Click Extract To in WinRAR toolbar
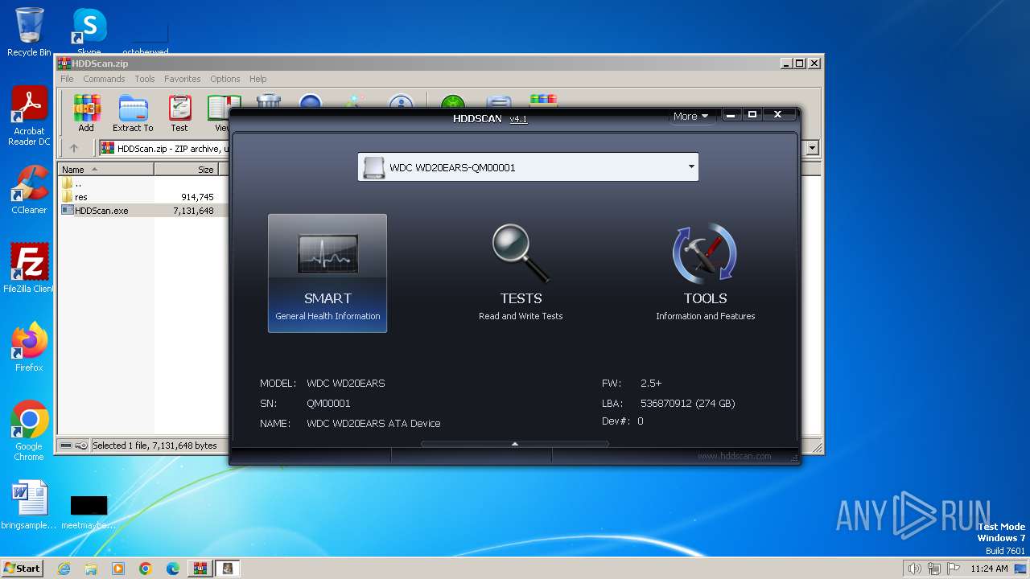Image resolution: width=1030 pixels, height=579 pixels. pyautogui.click(x=133, y=113)
